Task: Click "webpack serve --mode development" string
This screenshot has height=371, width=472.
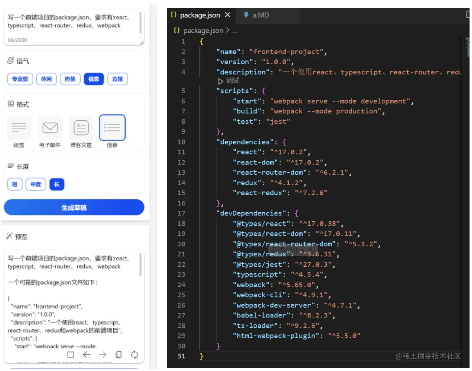Action: [x=340, y=101]
